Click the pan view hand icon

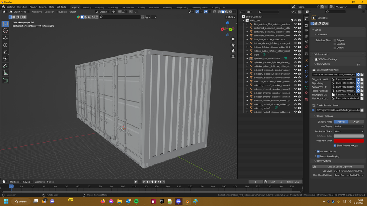233,45
